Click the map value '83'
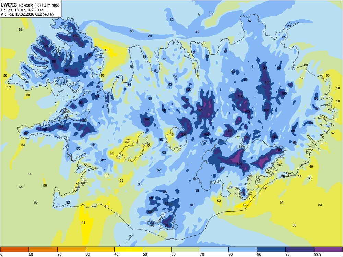Screen dimensions: 343x257 coord(140,184)
